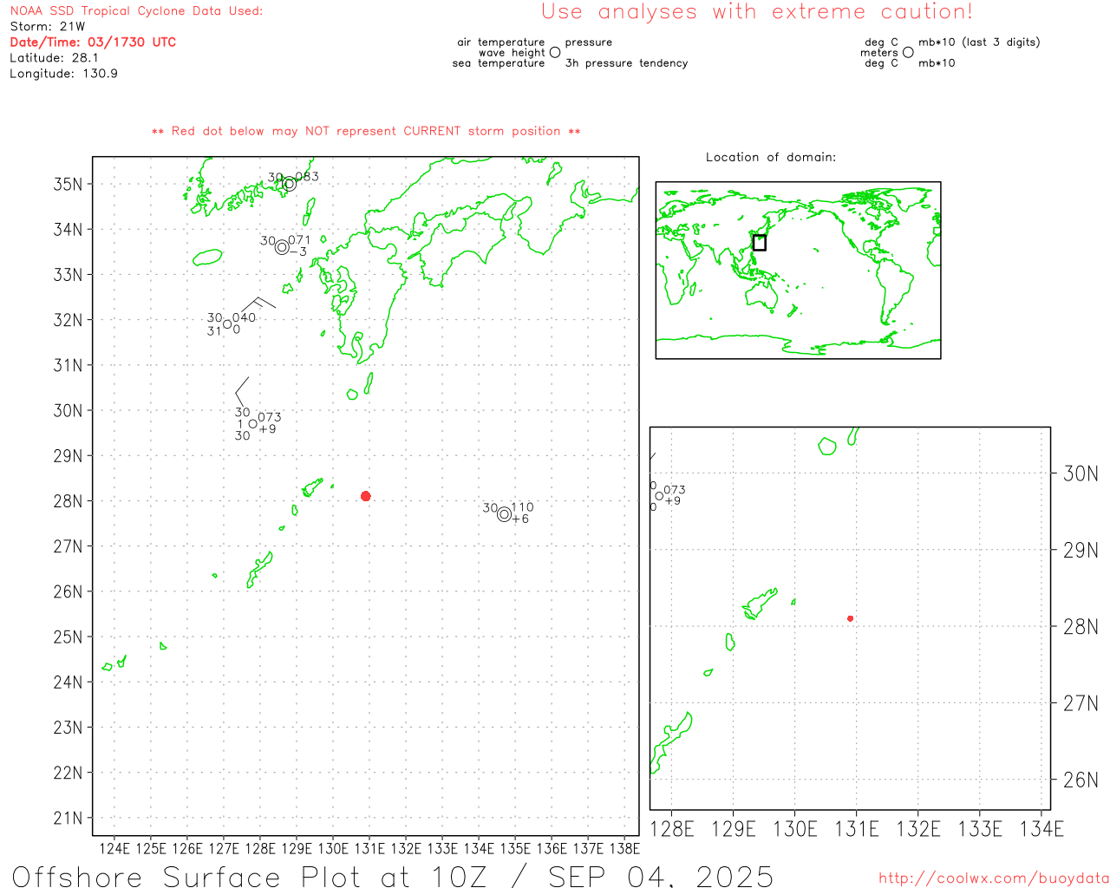Screen dimensions: 1110x888
Task: Click the red dot disclaimer text above the map
Action: pos(366,131)
